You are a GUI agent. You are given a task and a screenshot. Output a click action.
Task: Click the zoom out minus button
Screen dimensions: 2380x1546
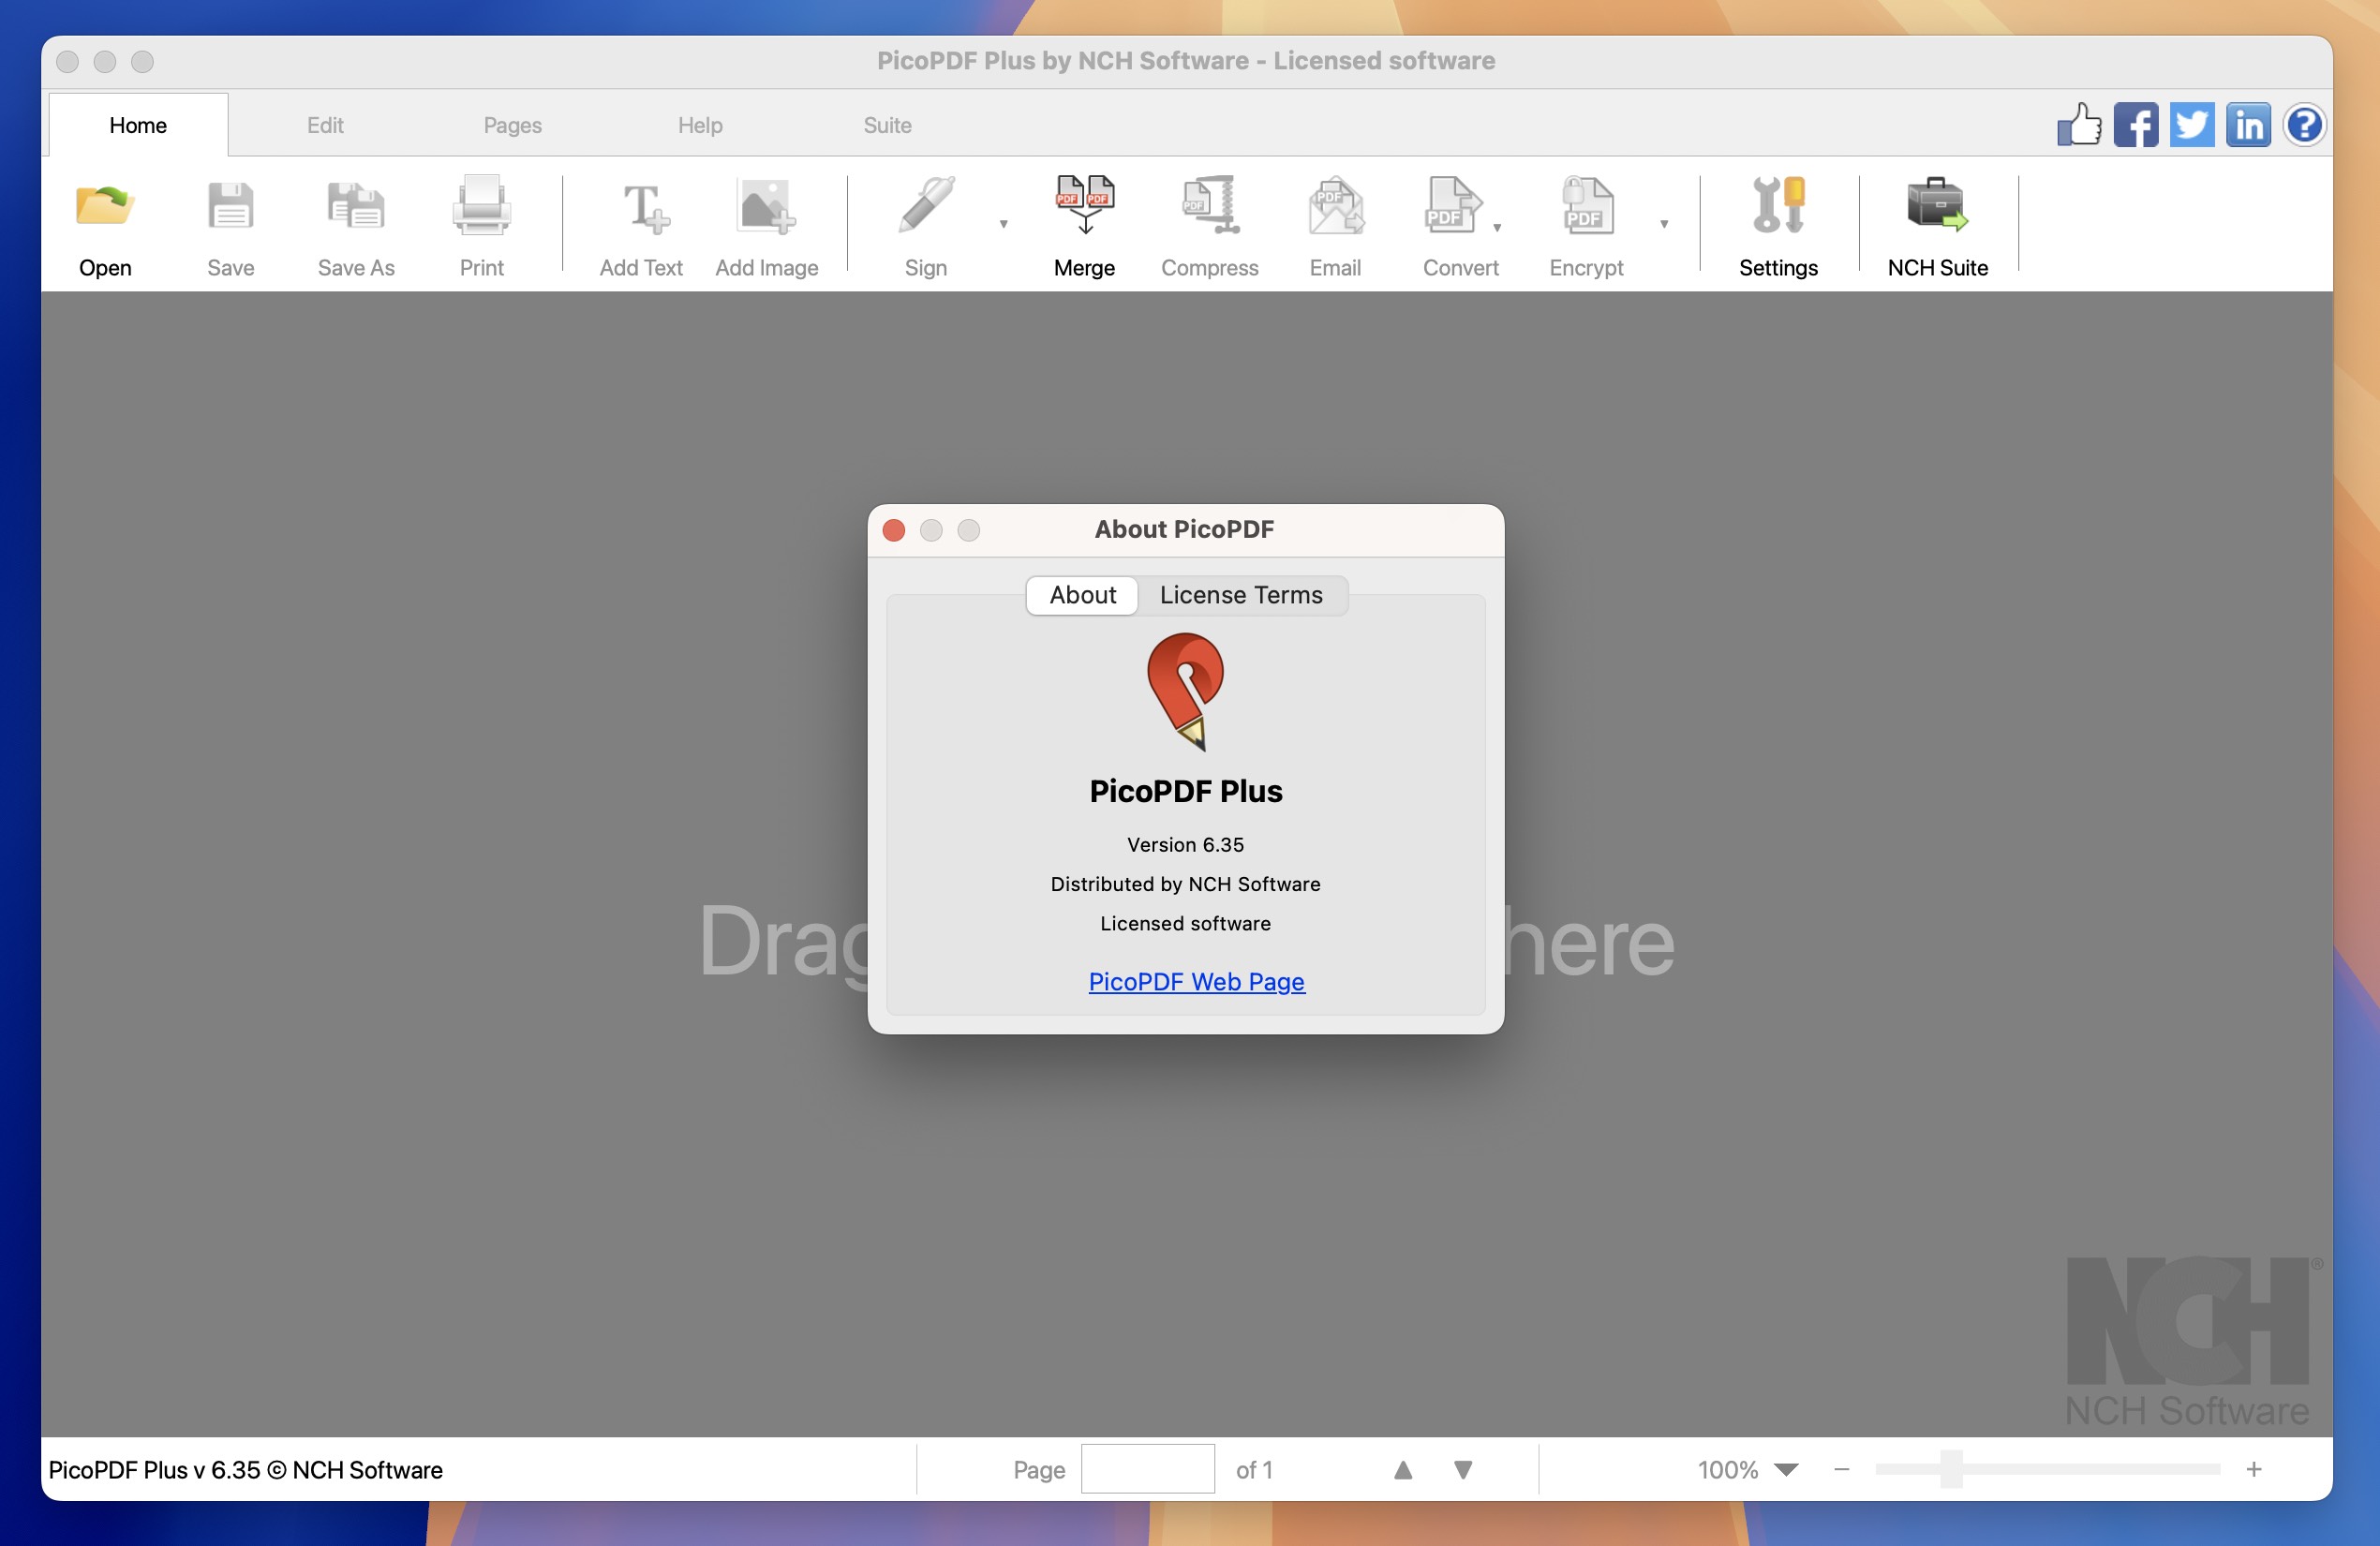tap(1842, 1469)
